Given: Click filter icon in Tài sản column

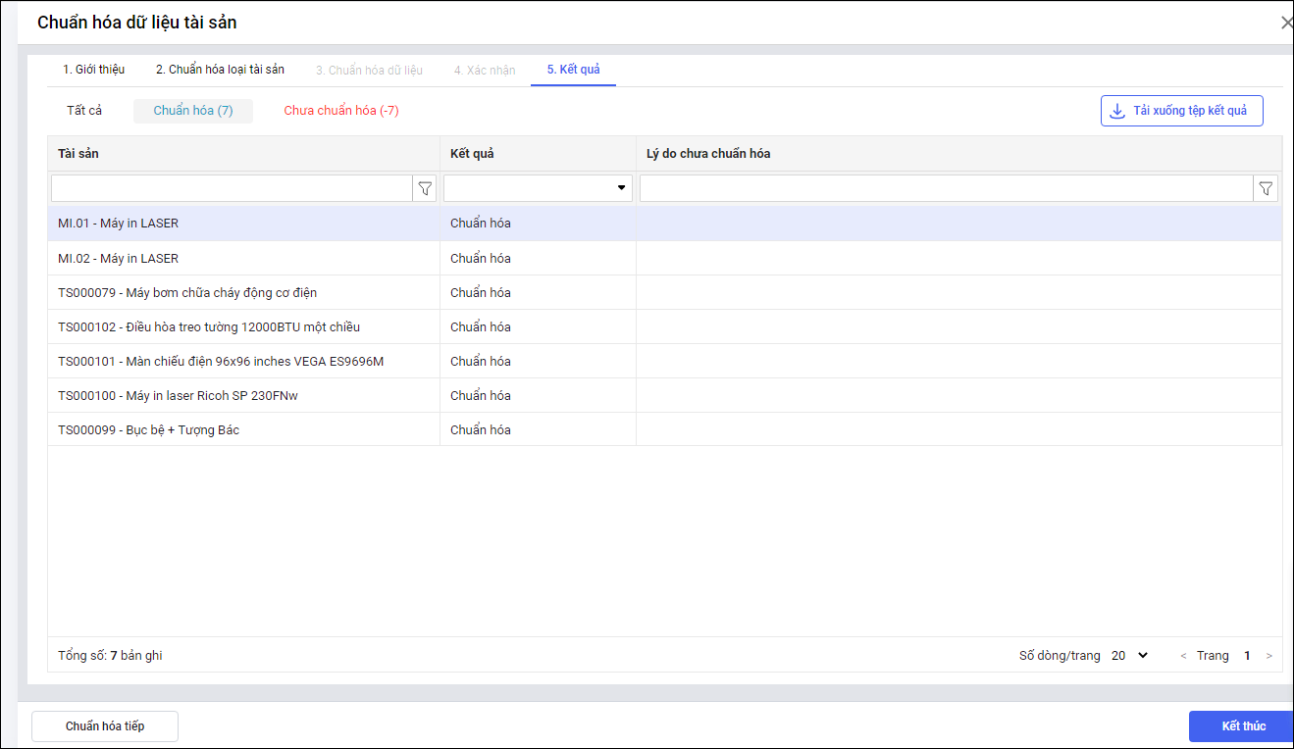Looking at the screenshot, I should click(x=425, y=188).
